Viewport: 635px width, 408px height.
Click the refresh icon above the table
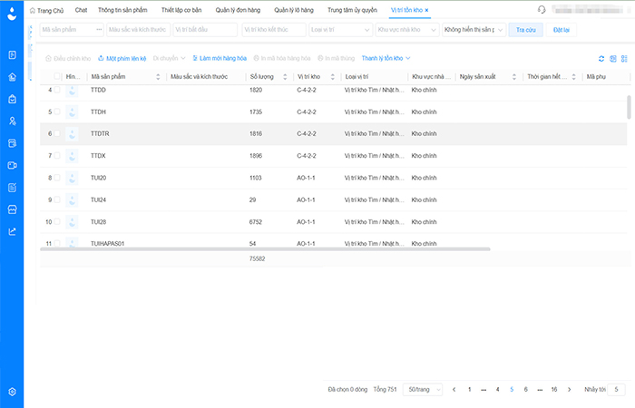click(601, 58)
